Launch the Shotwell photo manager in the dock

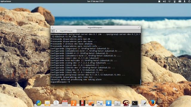coord(91,103)
